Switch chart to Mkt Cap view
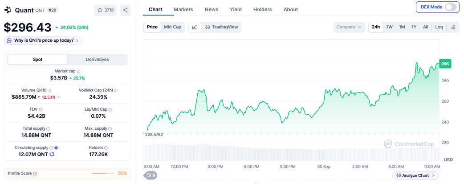 coord(172,27)
